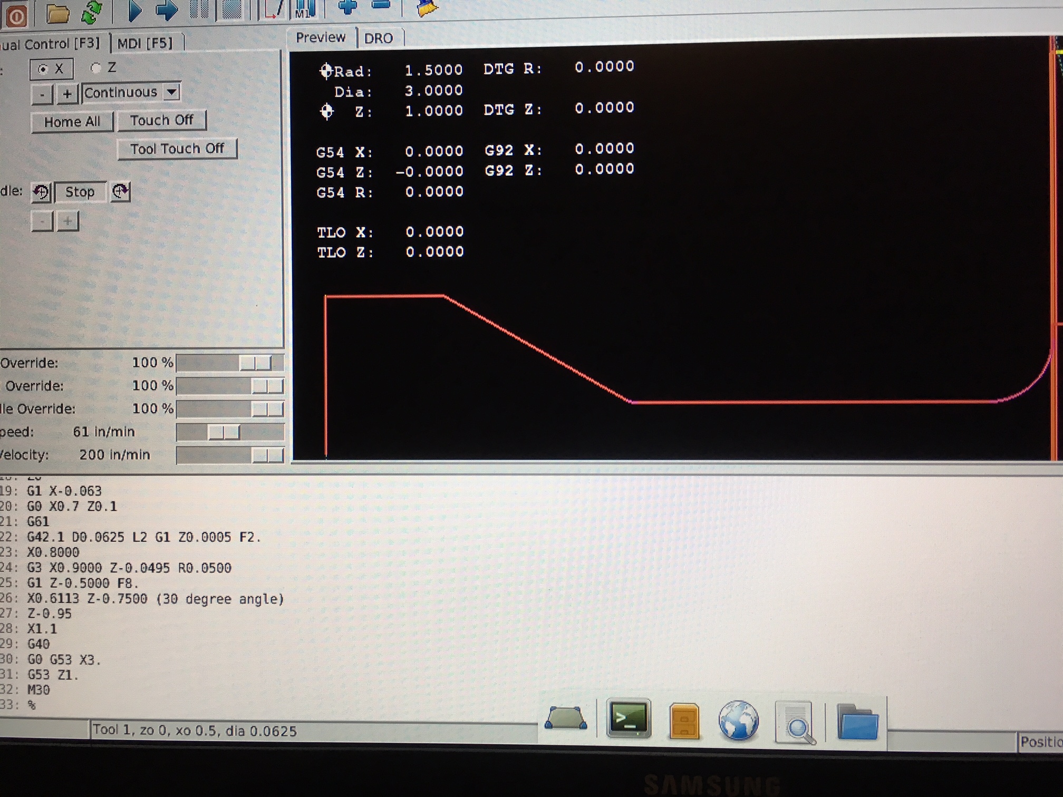Open the Preview tab
Image resolution: width=1063 pixels, height=797 pixels.
(321, 37)
